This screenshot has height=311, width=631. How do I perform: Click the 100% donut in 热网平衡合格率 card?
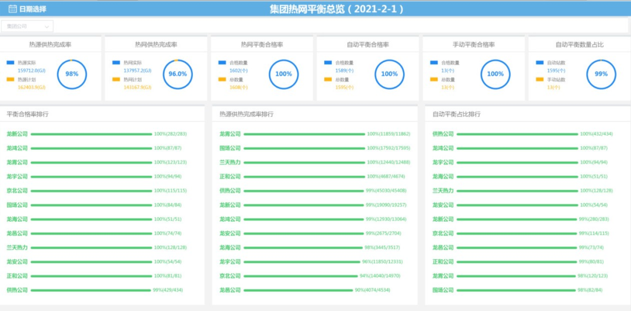(283, 74)
